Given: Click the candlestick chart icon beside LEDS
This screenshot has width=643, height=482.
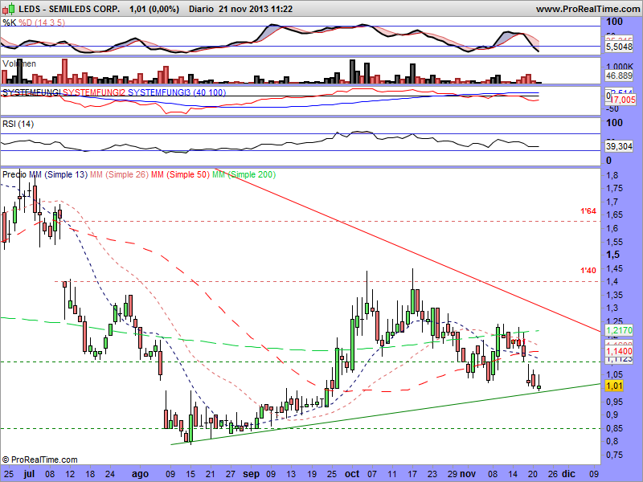Looking at the screenshot, I should 8,9.
